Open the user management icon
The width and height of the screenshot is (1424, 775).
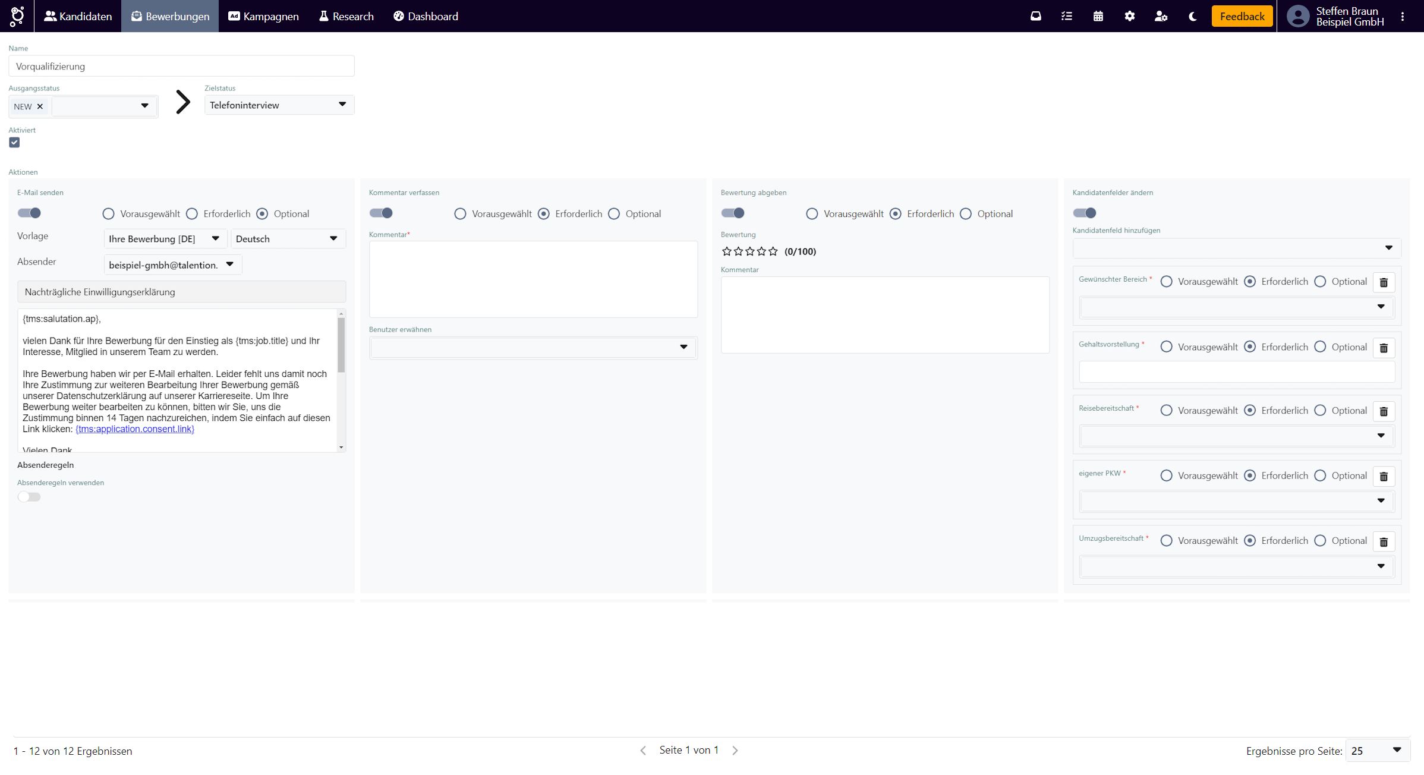tap(1161, 16)
